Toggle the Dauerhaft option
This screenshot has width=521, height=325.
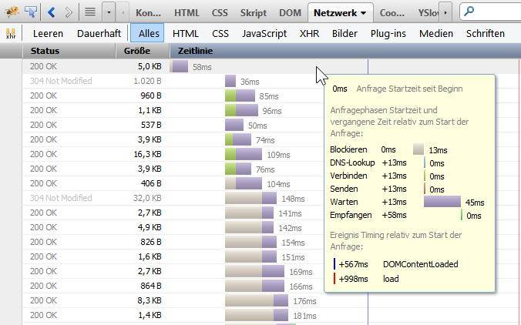point(99,34)
